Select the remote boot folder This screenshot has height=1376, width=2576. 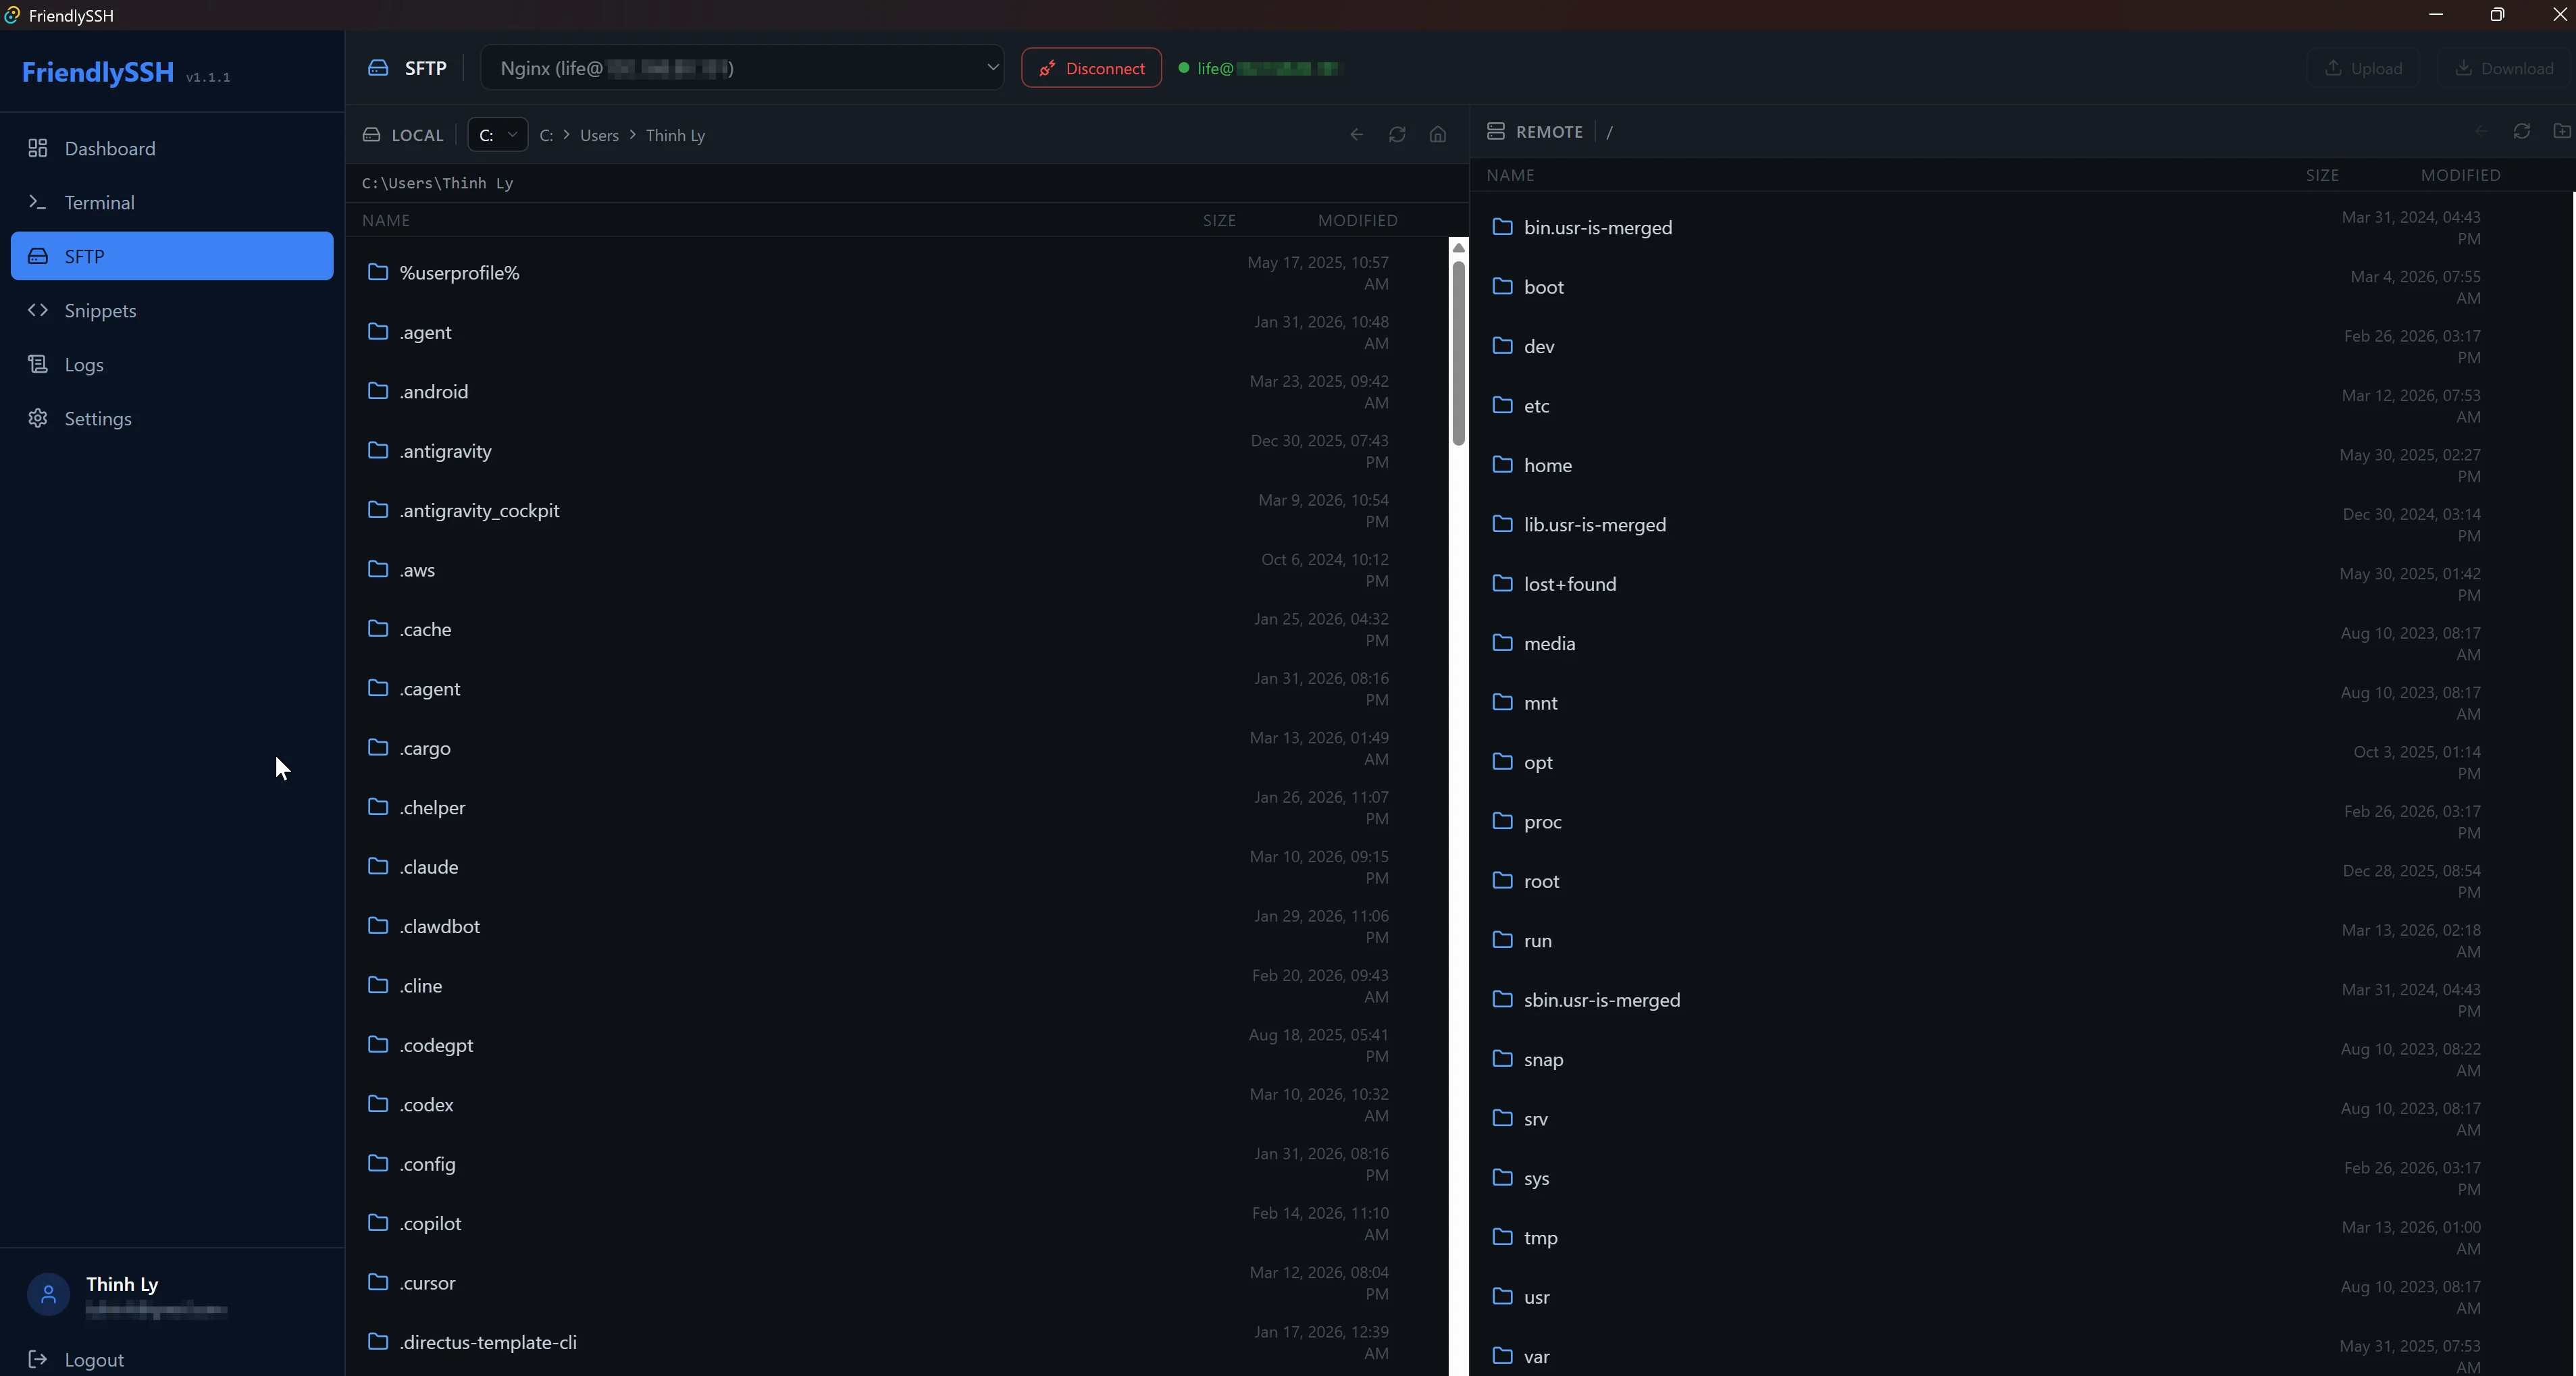tap(2021, 287)
